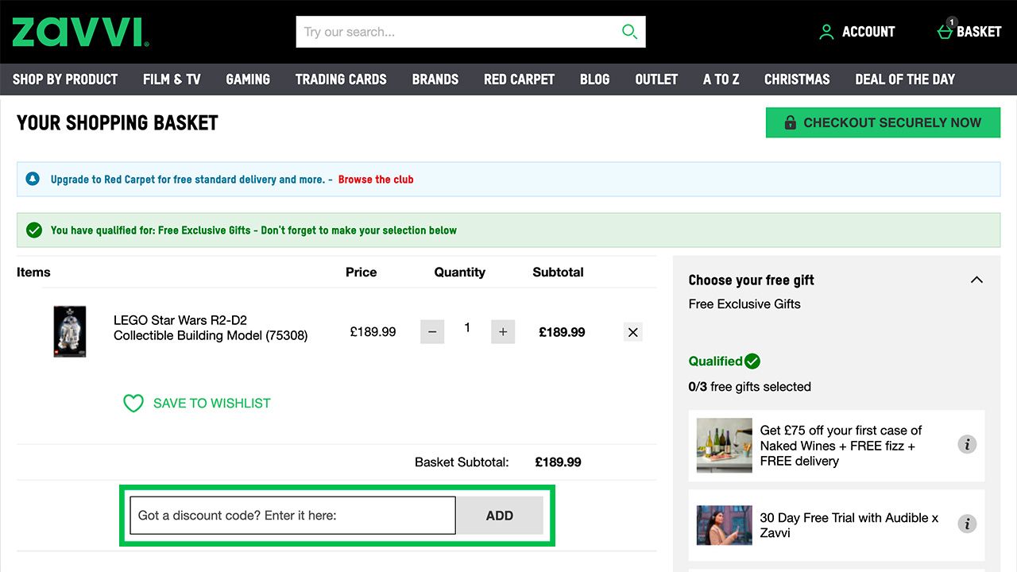Click the search magnifier icon
Image resolution: width=1017 pixels, height=572 pixels.
tap(629, 32)
